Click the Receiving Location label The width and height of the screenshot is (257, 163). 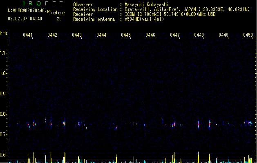click(x=95, y=9)
